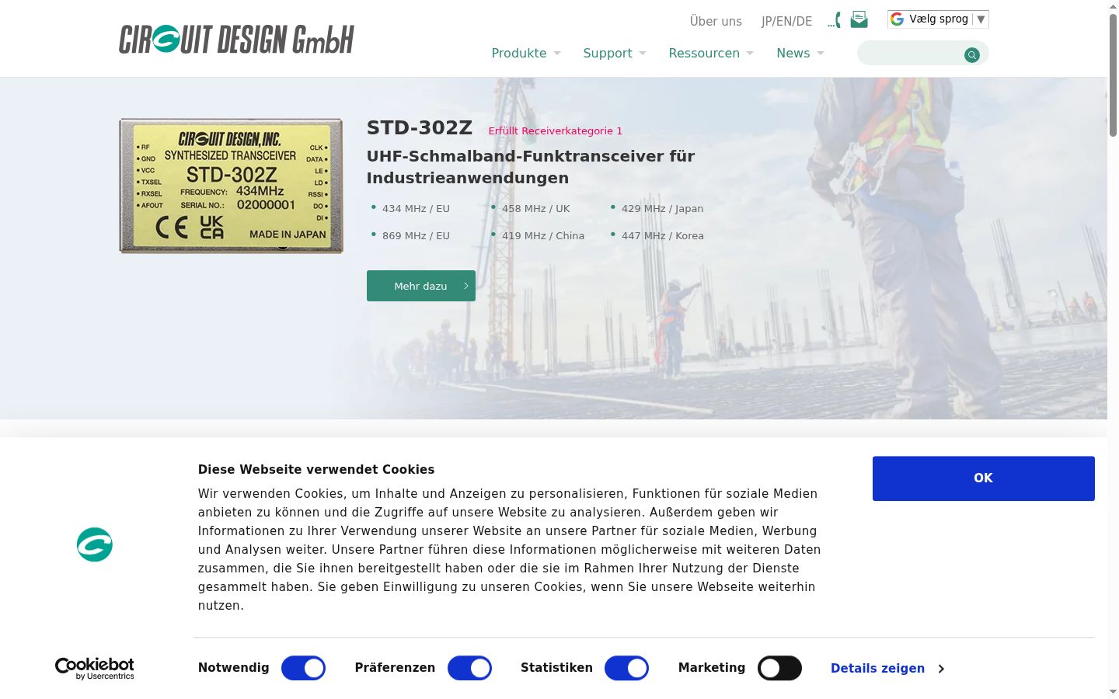Open the email envelope icon

(x=859, y=19)
